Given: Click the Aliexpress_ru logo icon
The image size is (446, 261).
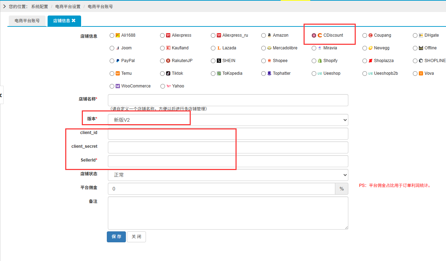Looking at the screenshot, I should (x=219, y=35).
